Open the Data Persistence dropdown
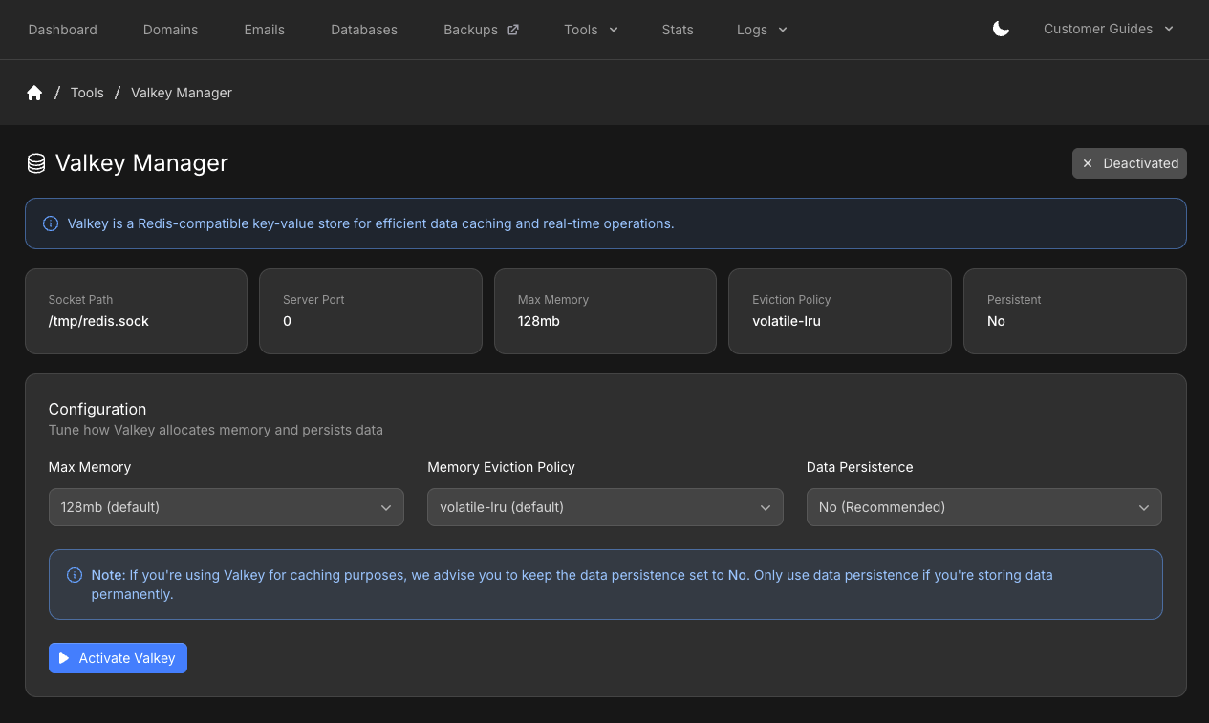Screen dimensions: 1209x723 [x=984, y=507]
